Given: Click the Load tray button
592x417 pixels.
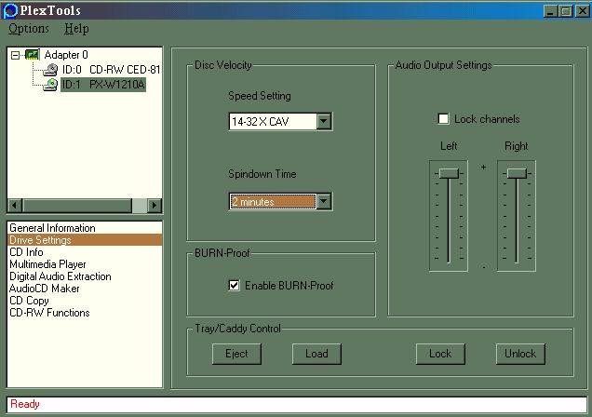Looking at the screenshot, I should pos(316,354).
